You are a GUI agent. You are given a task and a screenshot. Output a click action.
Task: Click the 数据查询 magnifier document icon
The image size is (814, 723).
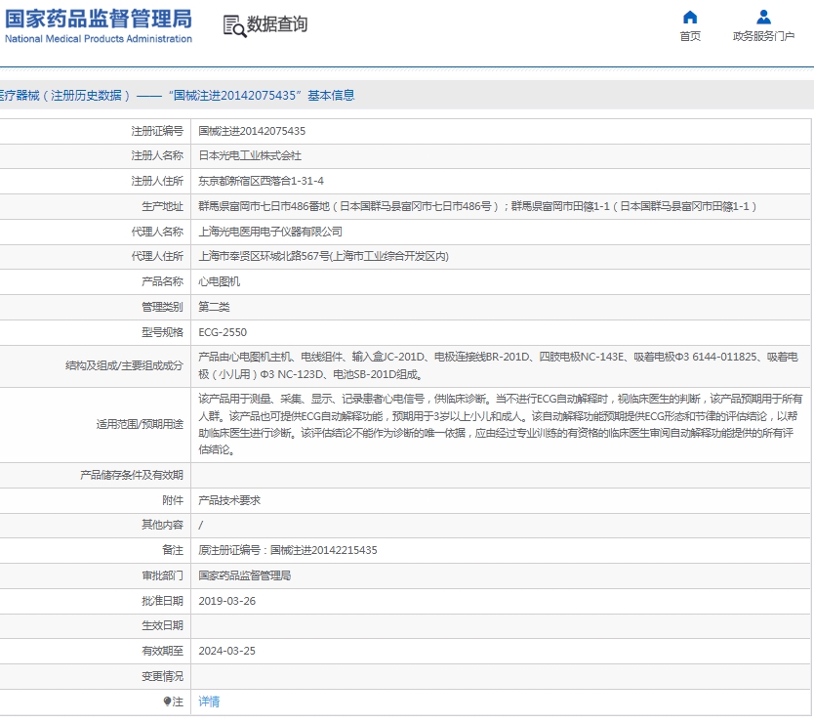[x=234, y=26]
